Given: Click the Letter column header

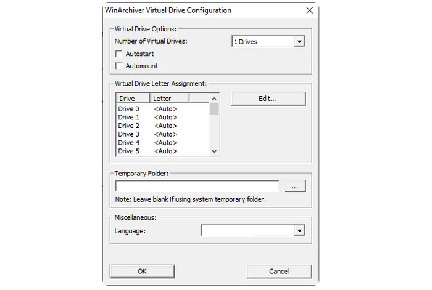Looking at the screenshot, I should tap(169, 99).
